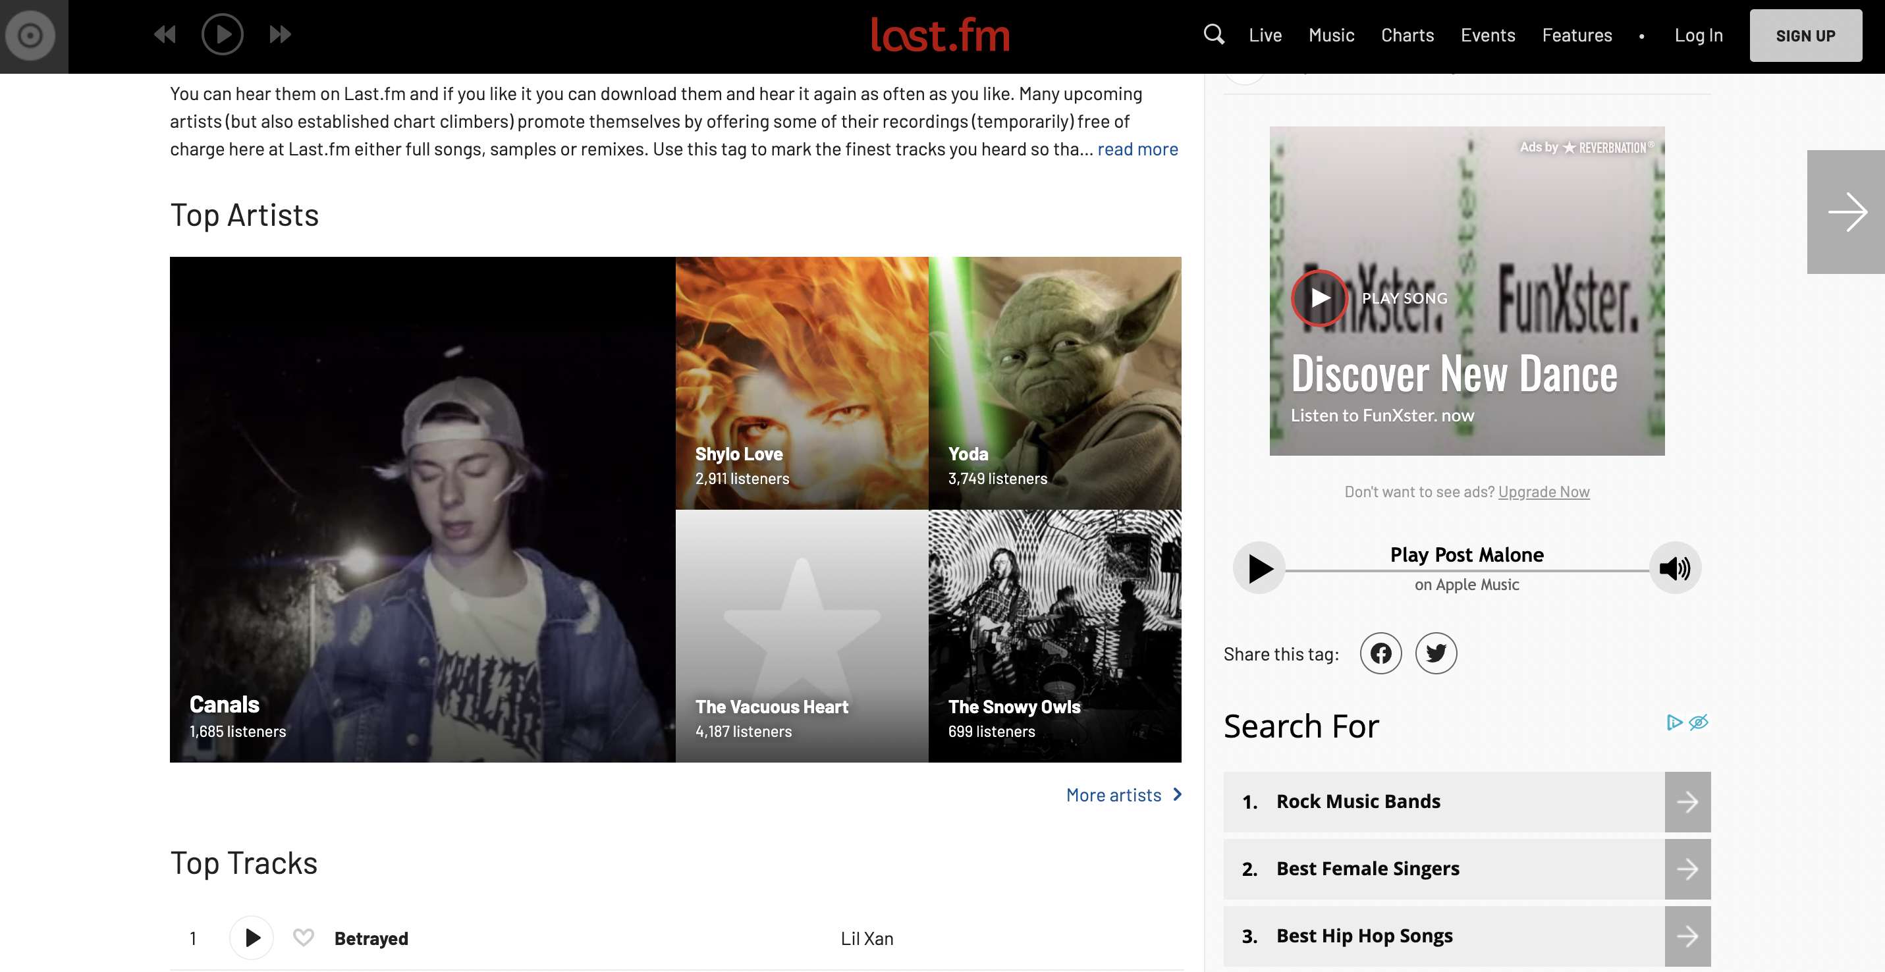This screenshot has width=1885, height=972.
Task: Expand the Rock Music Bands suggestion arrow
Action: point(1688,801)
